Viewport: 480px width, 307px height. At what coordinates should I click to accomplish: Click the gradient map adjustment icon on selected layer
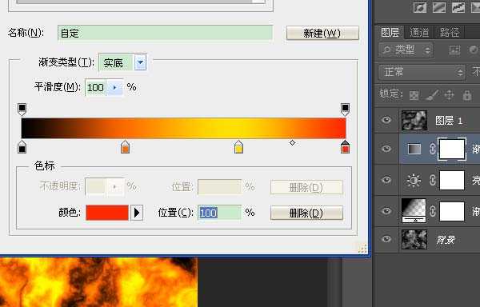tap(414, 149)
